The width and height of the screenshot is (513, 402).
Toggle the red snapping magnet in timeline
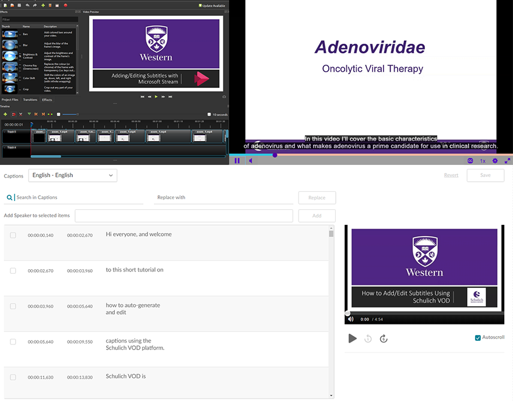[13, 114]
